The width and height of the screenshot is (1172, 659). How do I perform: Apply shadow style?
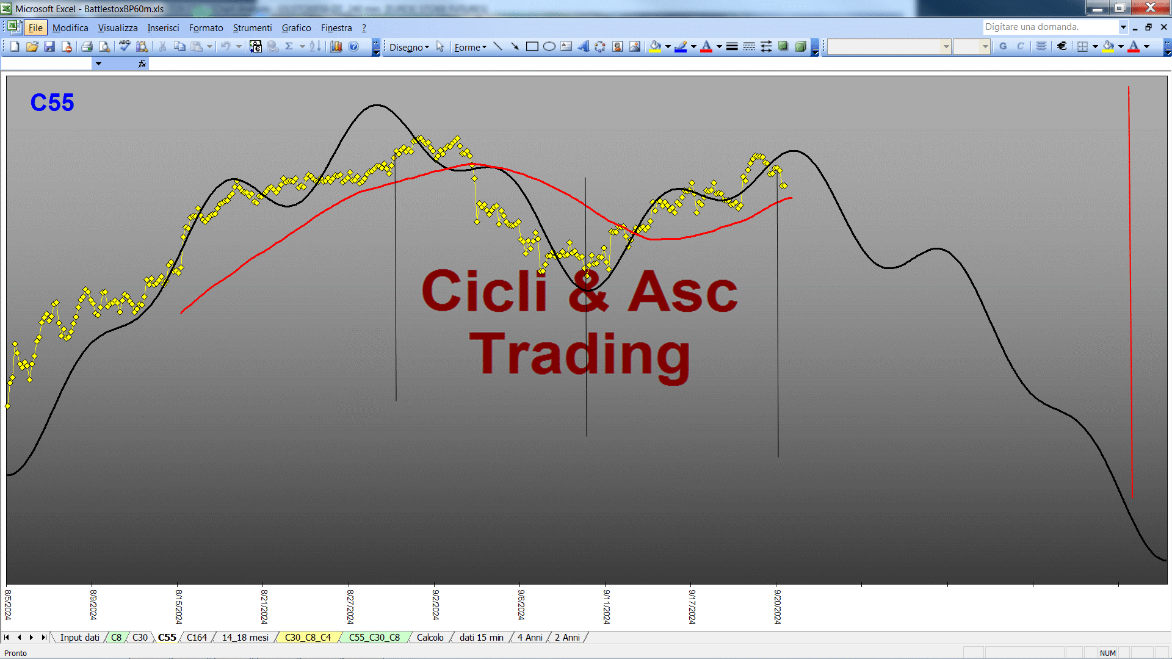click(x=783, y=46)
